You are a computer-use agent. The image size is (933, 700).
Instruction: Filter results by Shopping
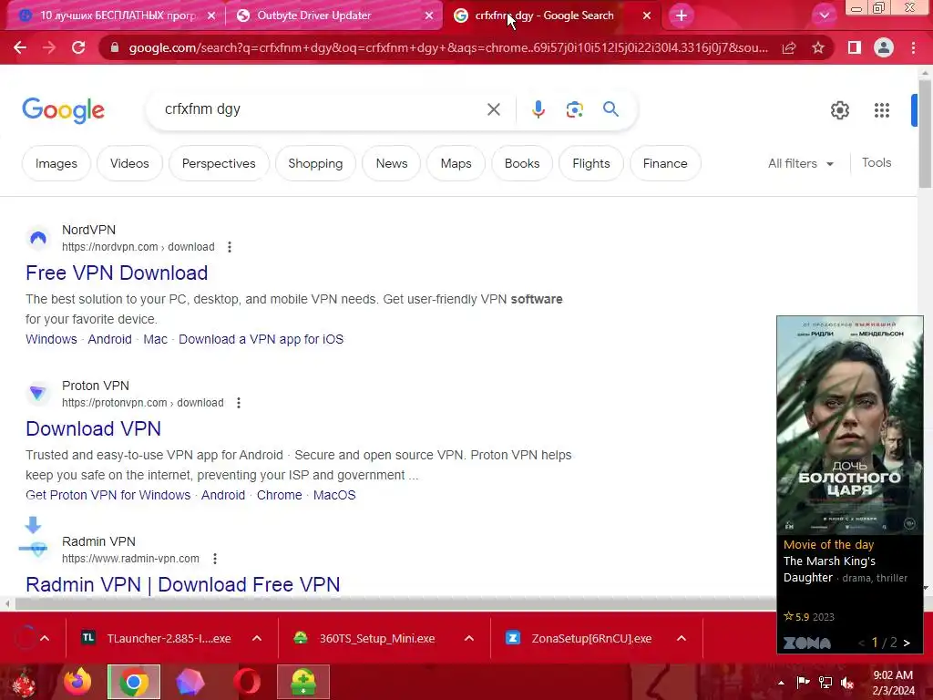[315, 163]
